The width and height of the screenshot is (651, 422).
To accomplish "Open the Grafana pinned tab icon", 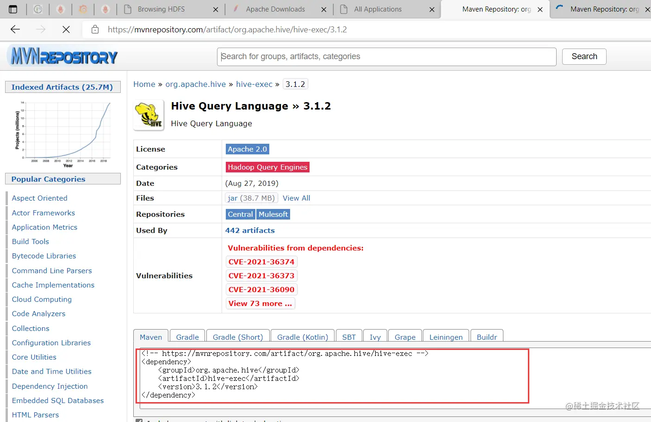I will tap(83, 9).
